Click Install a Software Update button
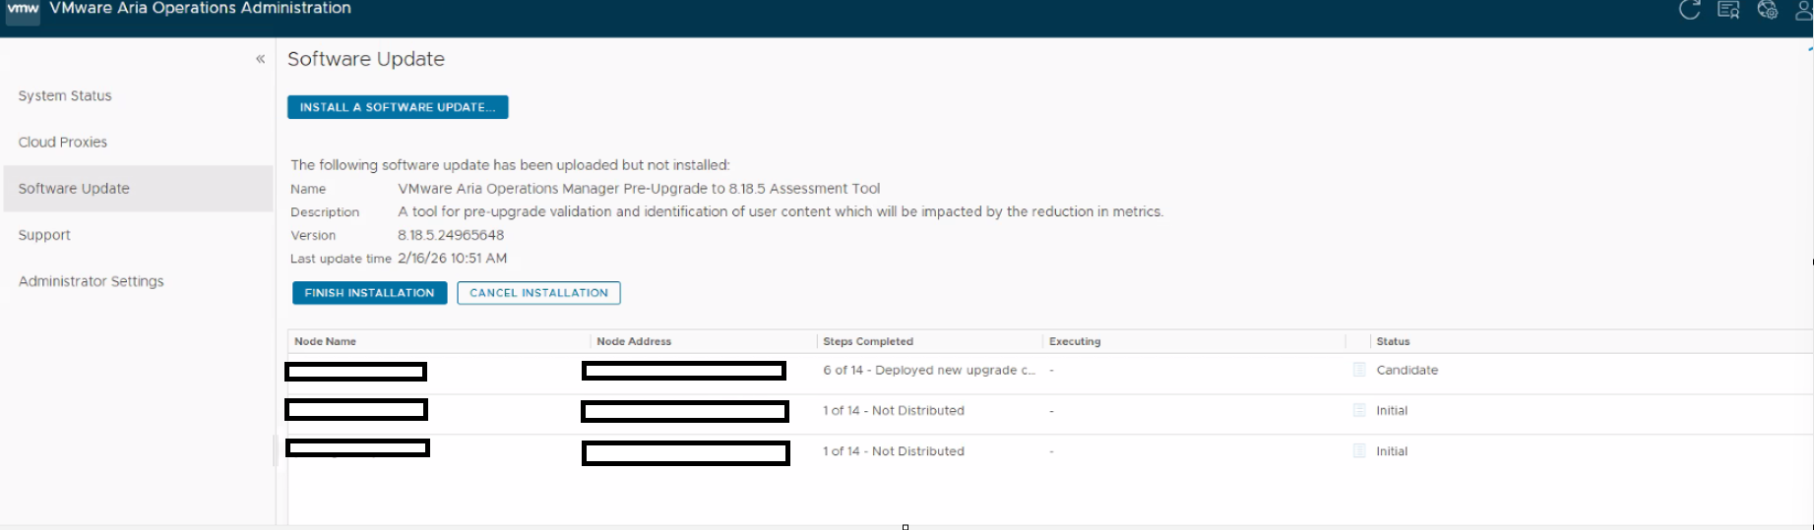Image resolution: width=1814 pixels, height=530 pixels. click(x=398, y=107)
